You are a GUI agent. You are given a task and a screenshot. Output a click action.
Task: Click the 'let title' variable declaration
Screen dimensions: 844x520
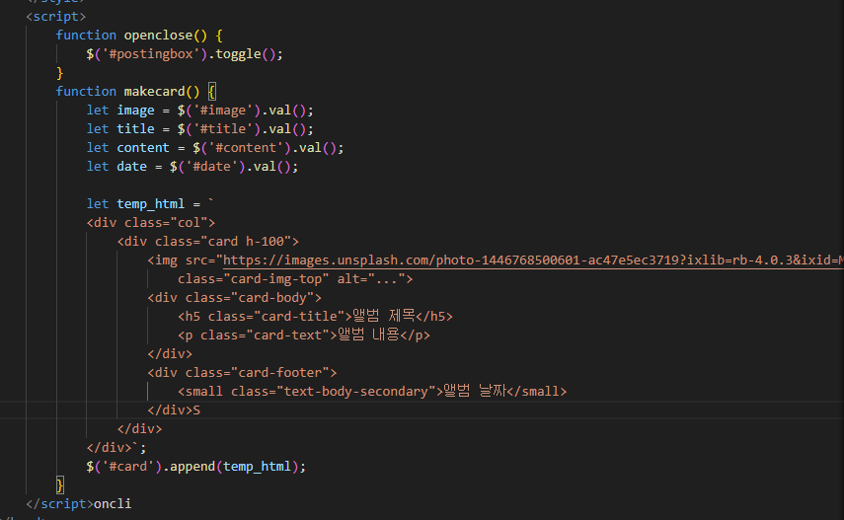199,129
